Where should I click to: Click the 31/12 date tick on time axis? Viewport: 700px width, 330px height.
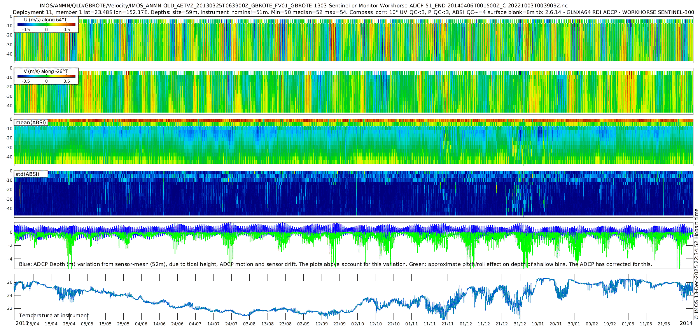520,324
